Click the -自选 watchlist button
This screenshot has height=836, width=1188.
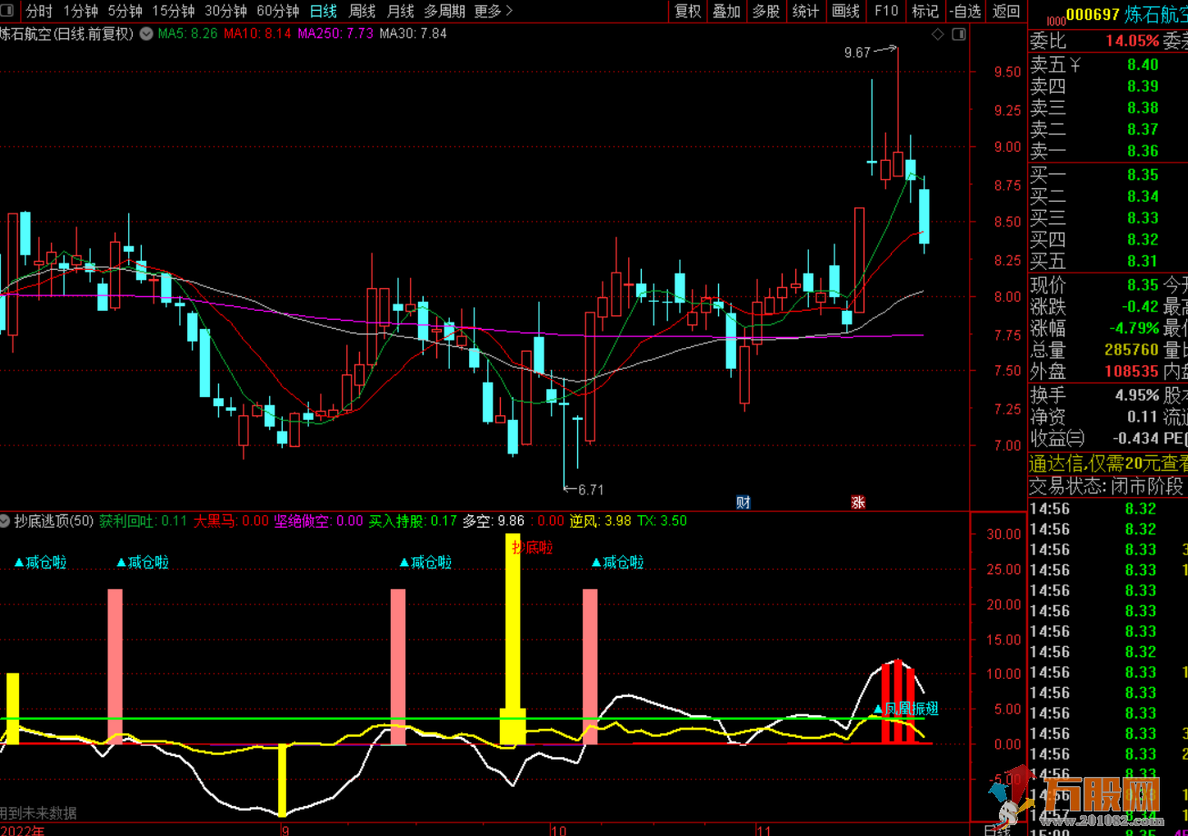(964, 11)
